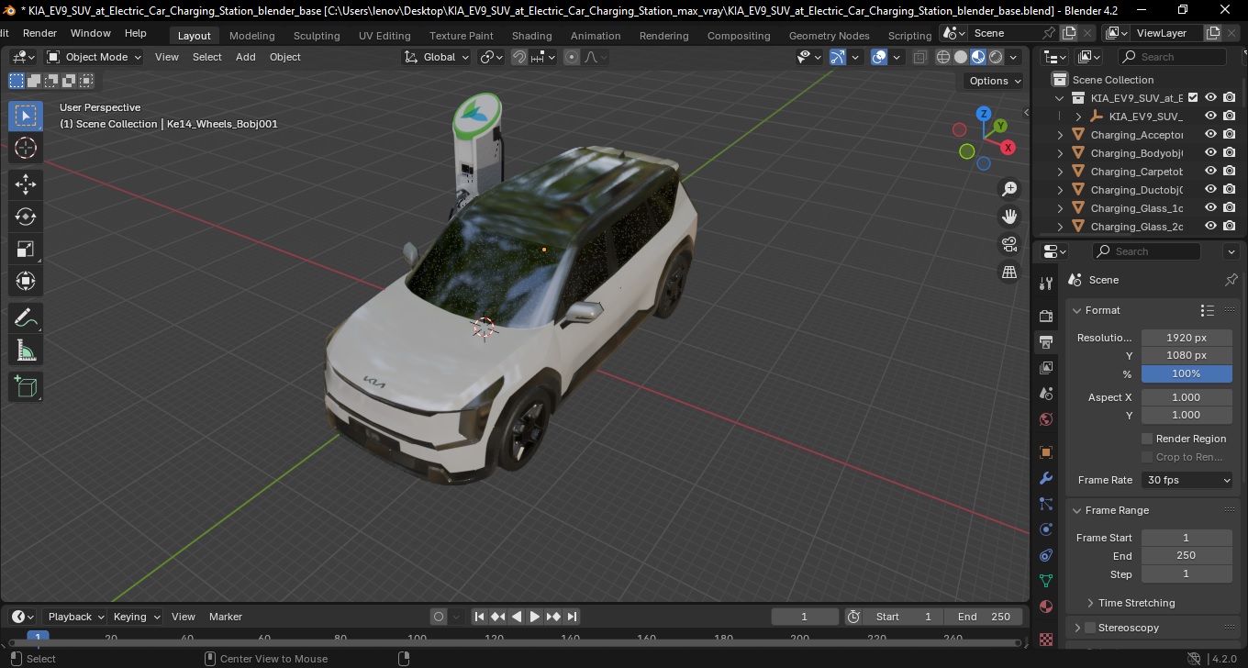Switch to rendered viewport shading
This screenshot has width=1248, height=668.
(996, 57)
